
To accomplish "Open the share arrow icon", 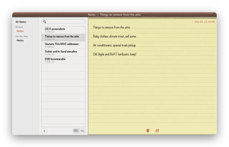I will click(x=157, y=130).
